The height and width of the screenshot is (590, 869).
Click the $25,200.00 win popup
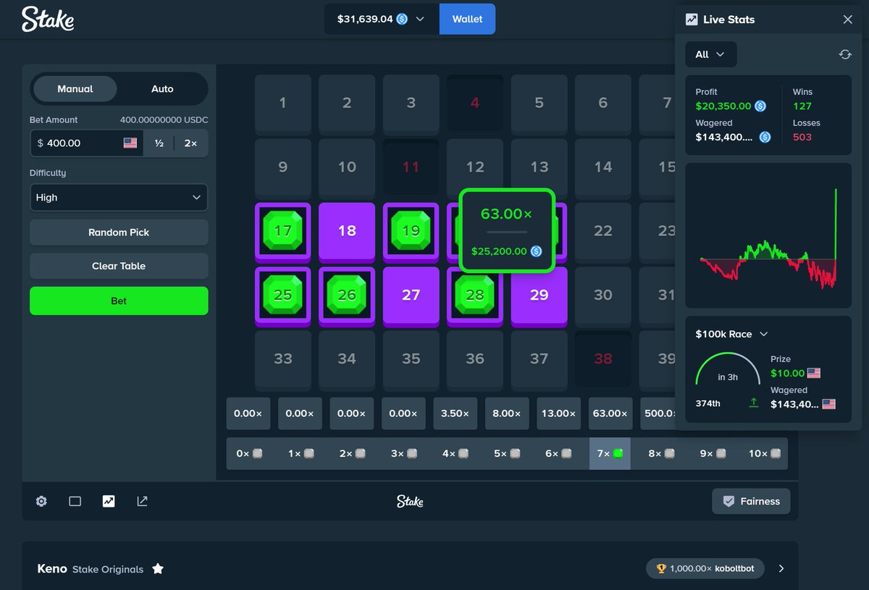click(x=506, y=230)
